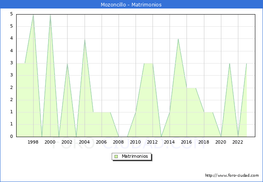Click the 2002 peak data point

click(67, 63)
